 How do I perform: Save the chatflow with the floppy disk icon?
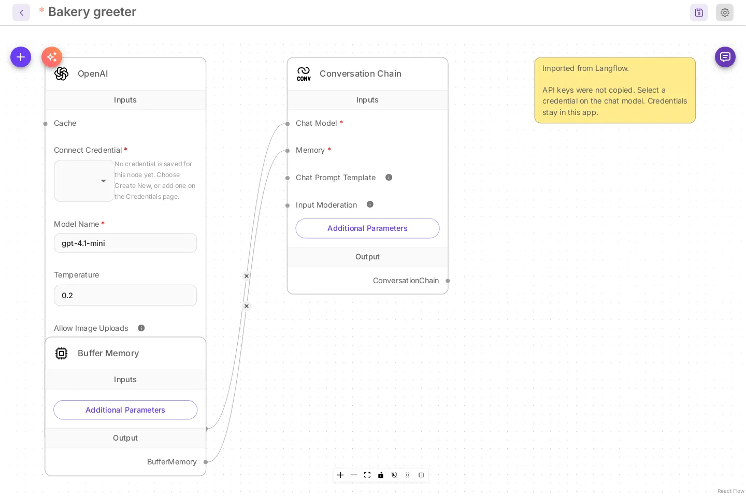(x=699, y=12)
